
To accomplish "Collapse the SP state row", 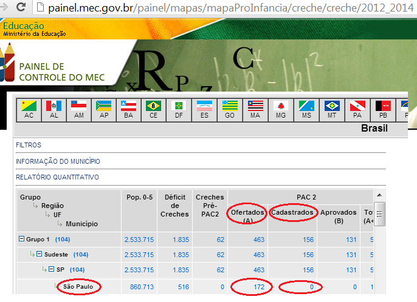I will [51, 269].
